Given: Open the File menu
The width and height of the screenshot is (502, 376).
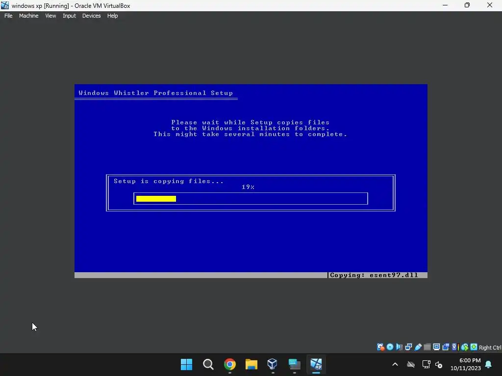Looking at the screenshot, I should 8,16.
